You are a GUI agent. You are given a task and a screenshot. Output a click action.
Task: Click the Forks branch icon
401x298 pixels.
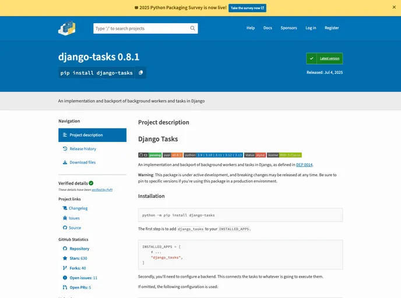pos(65,268)
